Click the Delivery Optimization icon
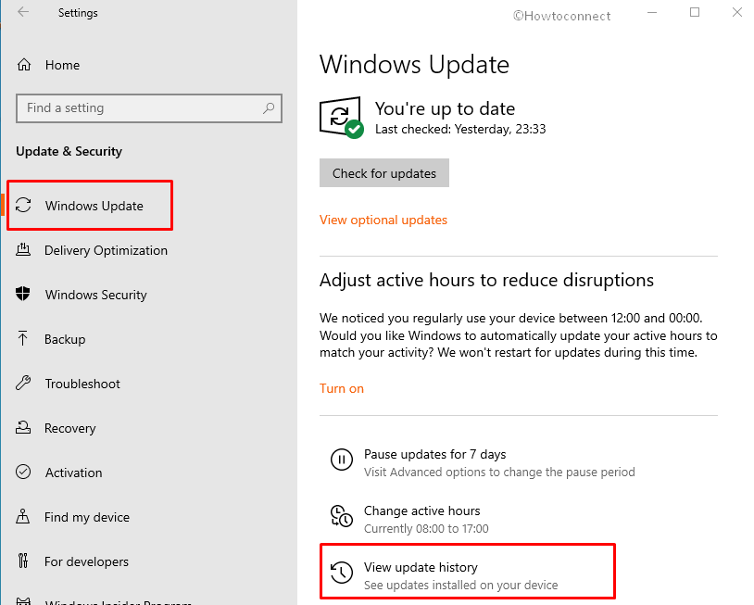Viewport: 754px width, 605px height. tap(24, 250)
